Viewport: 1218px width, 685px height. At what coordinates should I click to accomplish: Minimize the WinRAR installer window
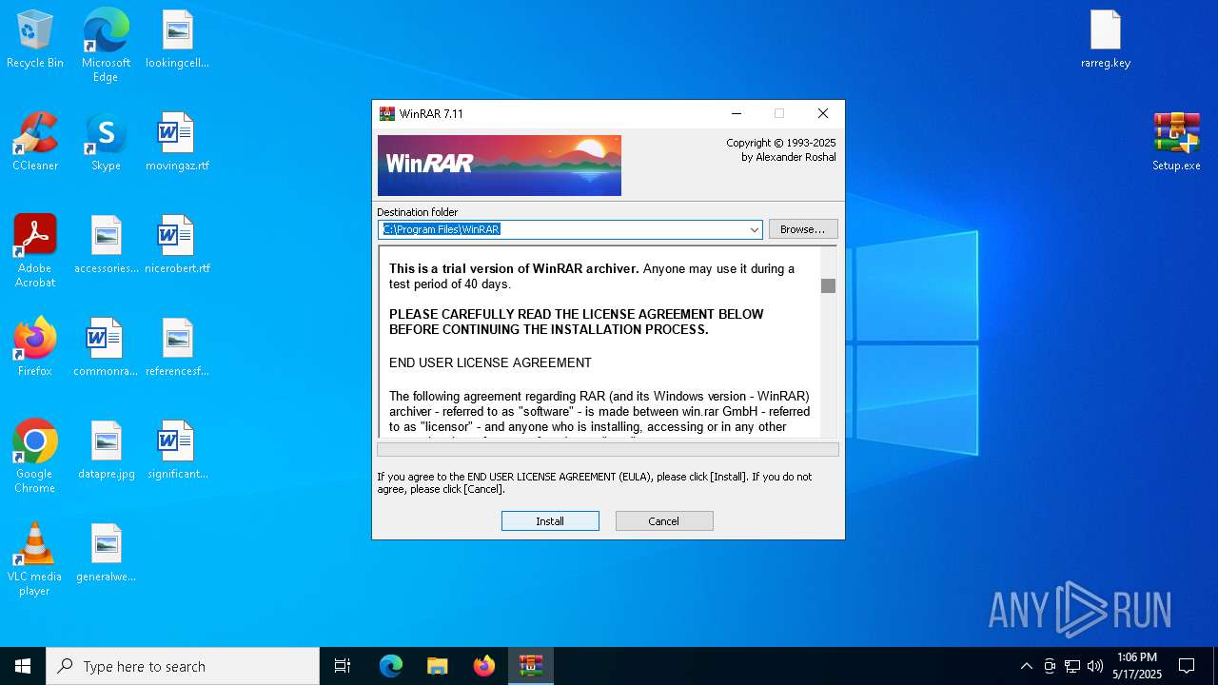(x=736, y=113)
